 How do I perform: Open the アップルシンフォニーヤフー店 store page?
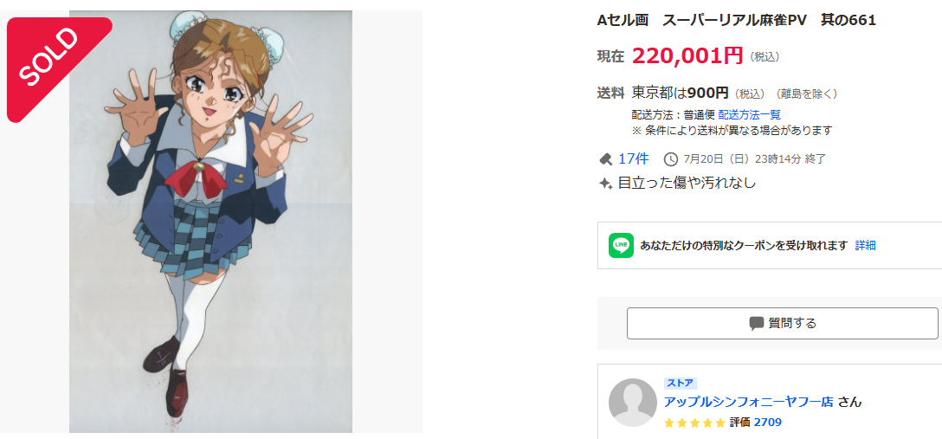(x=749, y=402)
